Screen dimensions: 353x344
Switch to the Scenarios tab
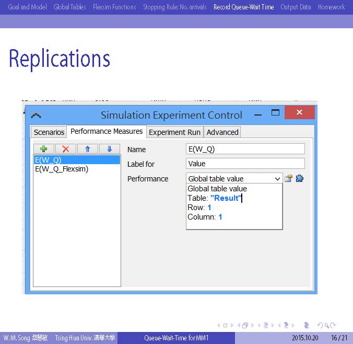(x=49, y=132)
